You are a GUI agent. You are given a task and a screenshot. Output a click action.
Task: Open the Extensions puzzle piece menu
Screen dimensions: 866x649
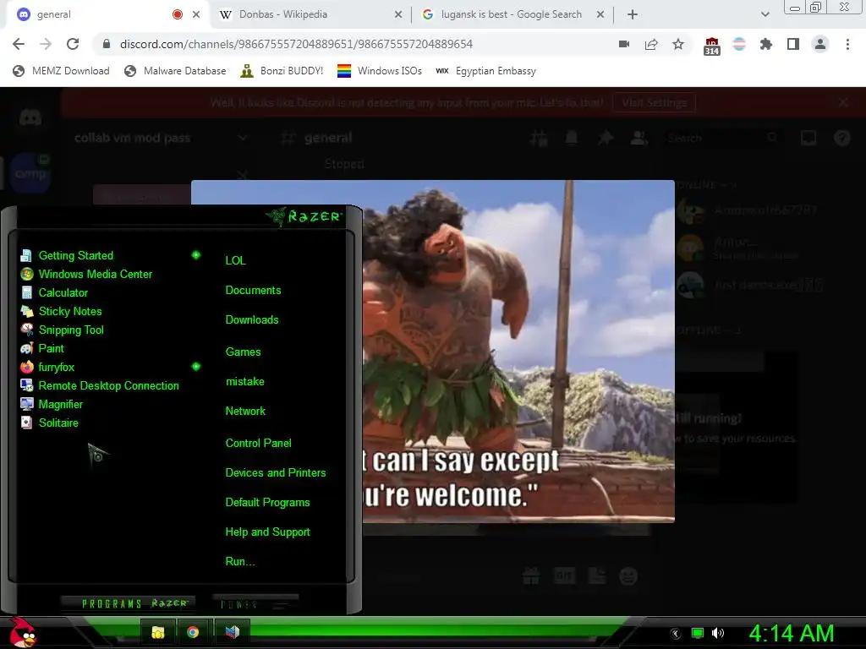point(766,44)
